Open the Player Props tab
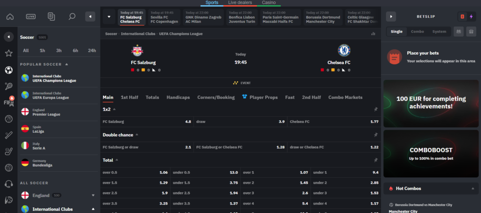481x213 pixels. click(x=260, y=97)
